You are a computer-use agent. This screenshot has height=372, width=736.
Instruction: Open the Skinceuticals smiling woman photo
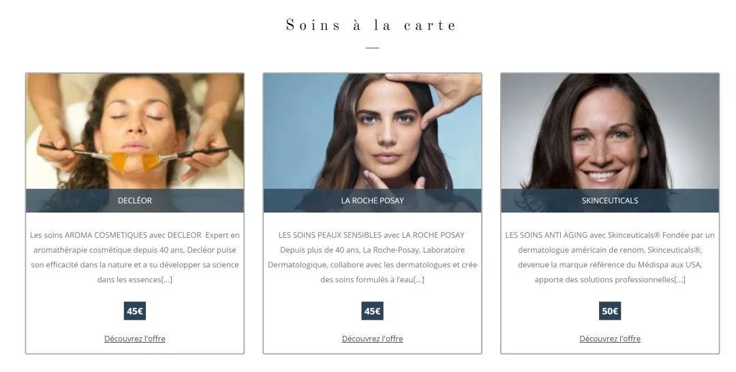(610, 131)
